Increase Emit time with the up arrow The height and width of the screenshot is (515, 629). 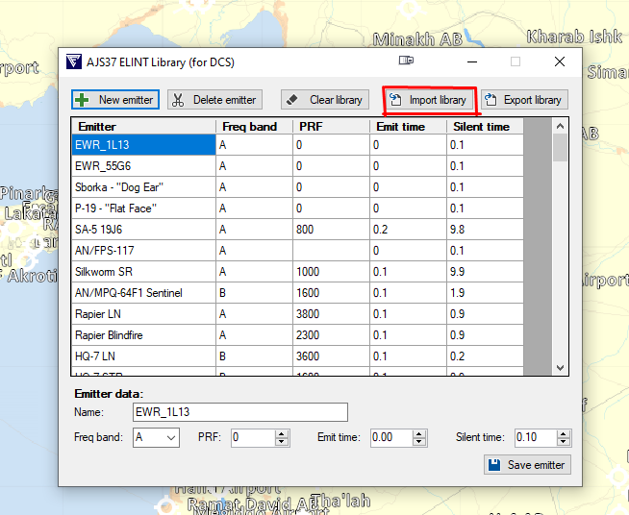click(418, 434)
